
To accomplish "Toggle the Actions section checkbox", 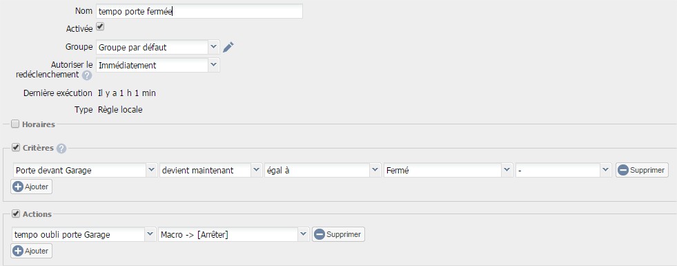I will tap(16, 213).
